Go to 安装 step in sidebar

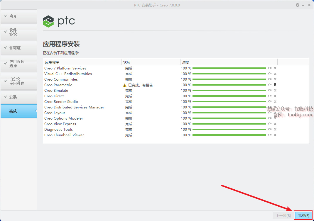coord(18,97)
